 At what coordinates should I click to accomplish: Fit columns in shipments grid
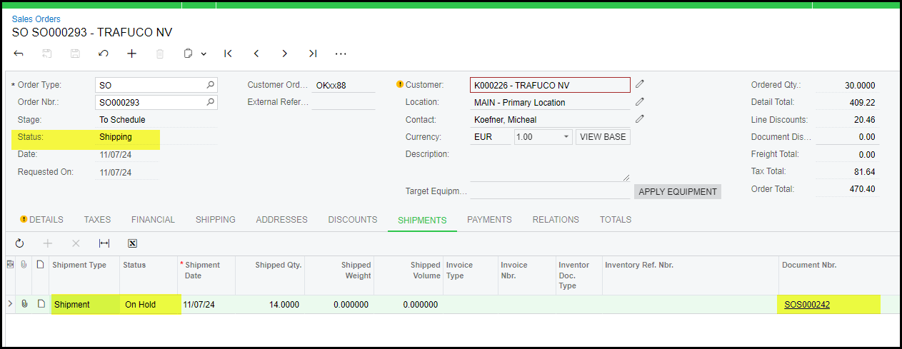click(x=104, y=243)
